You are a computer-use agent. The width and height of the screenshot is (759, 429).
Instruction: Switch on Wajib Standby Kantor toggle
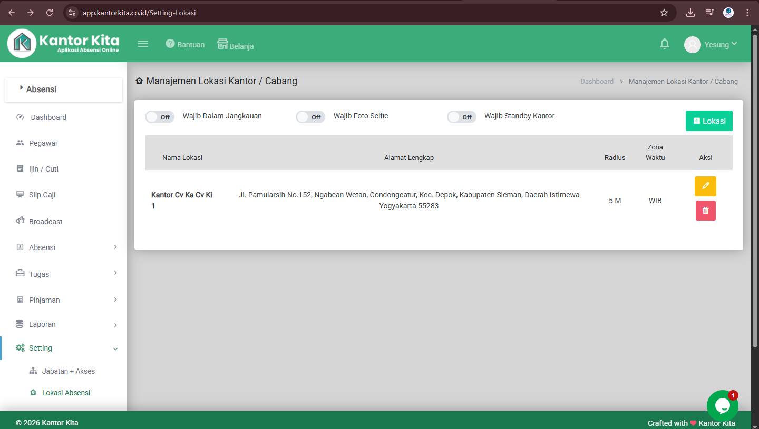pyautogui.click(x=461, y=117)
